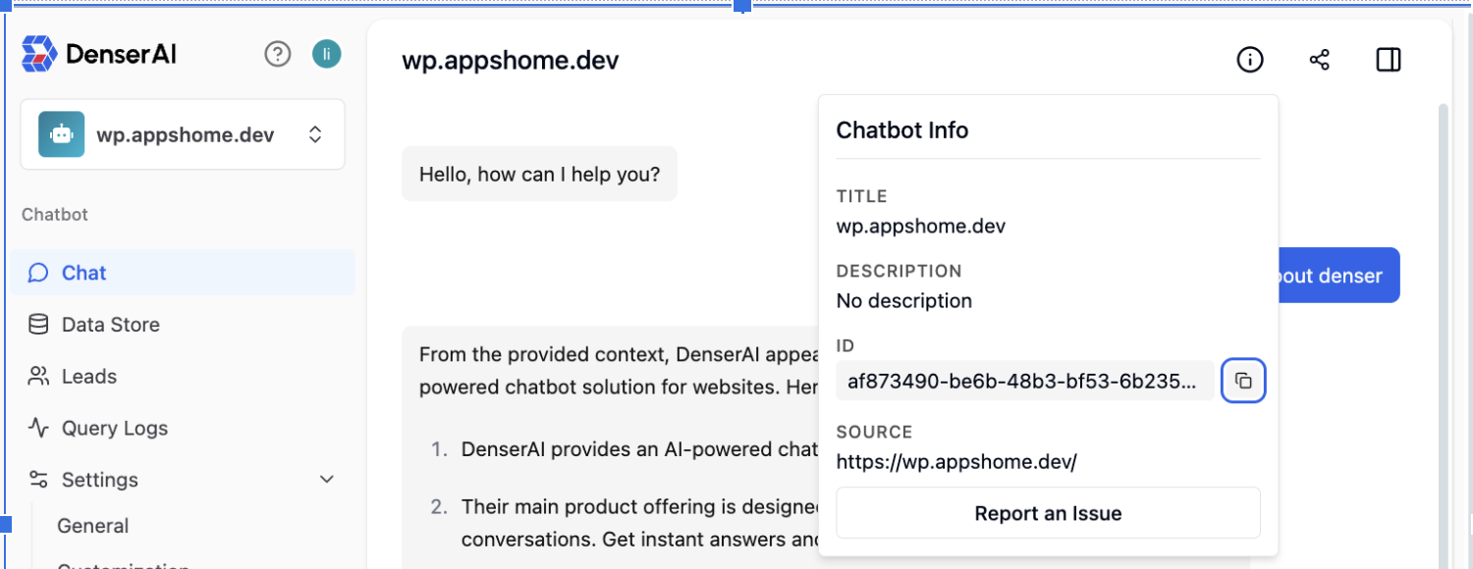Click the help question mark icon
This screenshot has height=569, width=1473.
coord(278,54)
